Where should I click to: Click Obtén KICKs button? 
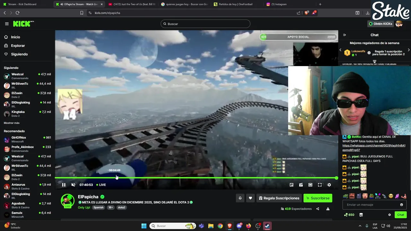click(380, 24)
